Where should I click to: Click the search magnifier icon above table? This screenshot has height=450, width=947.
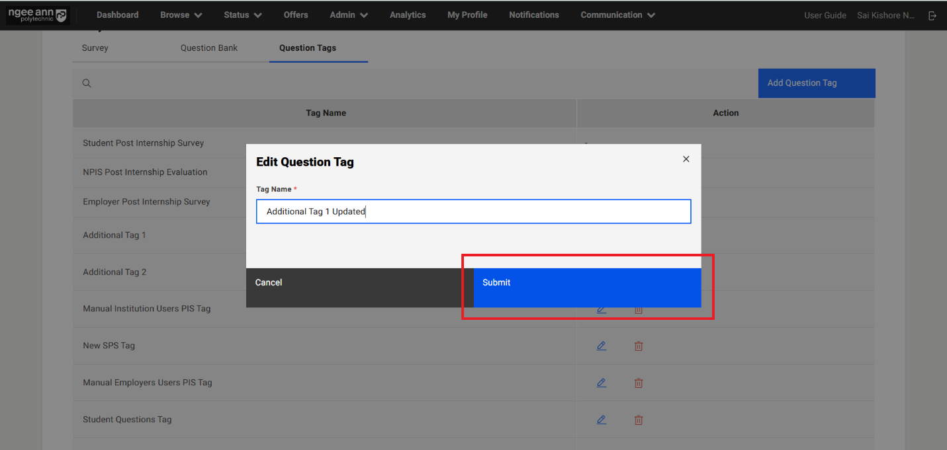87,83
